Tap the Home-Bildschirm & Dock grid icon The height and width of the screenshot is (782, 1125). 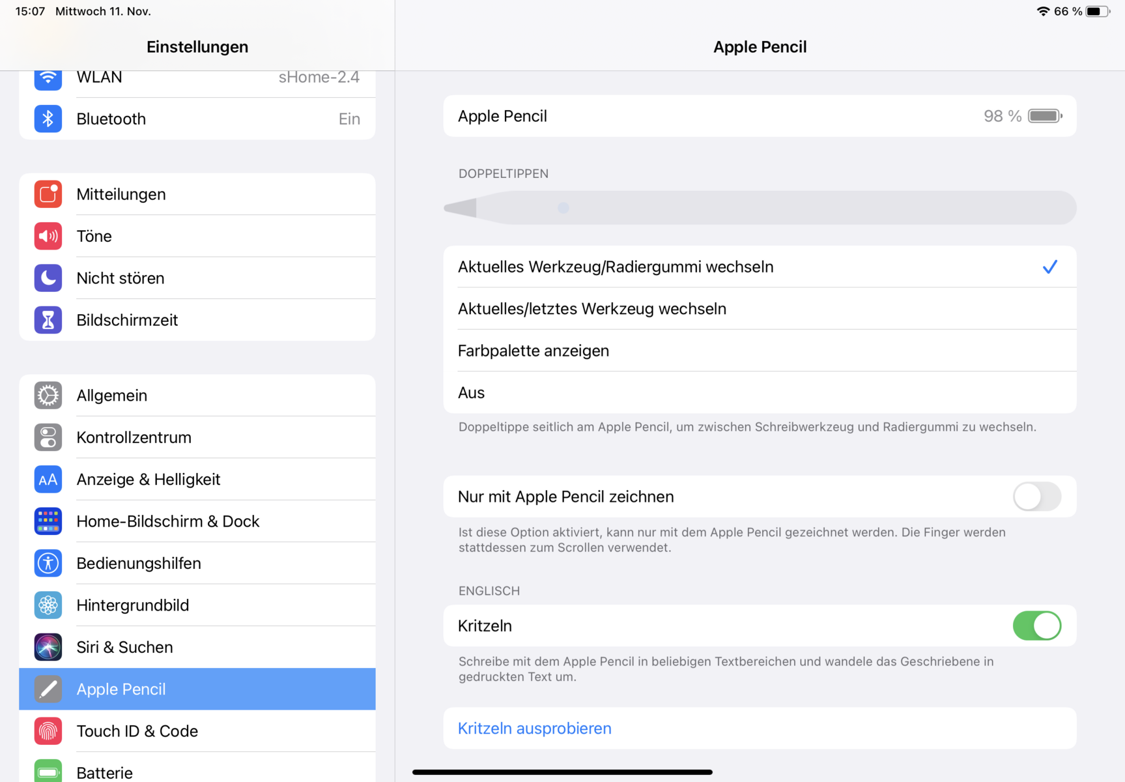(x=48, y=521)
